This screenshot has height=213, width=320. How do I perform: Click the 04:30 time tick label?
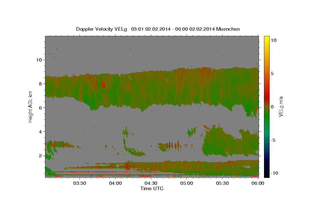click(151, 183)
